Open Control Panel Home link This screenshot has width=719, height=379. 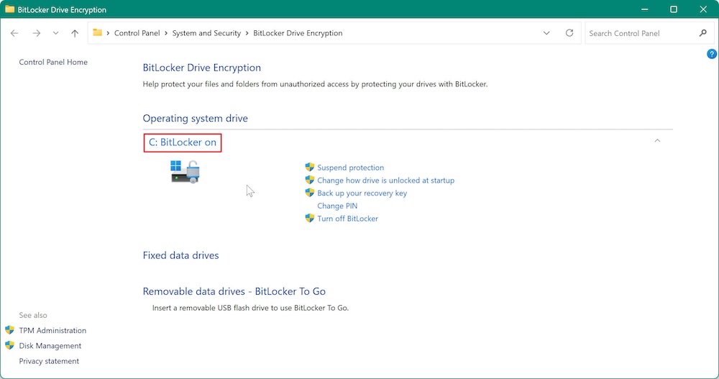click(x=53, y=62)
